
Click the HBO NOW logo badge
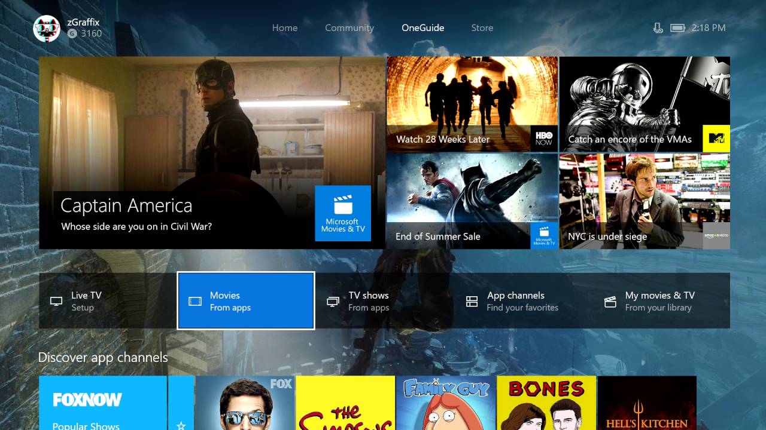544,139
